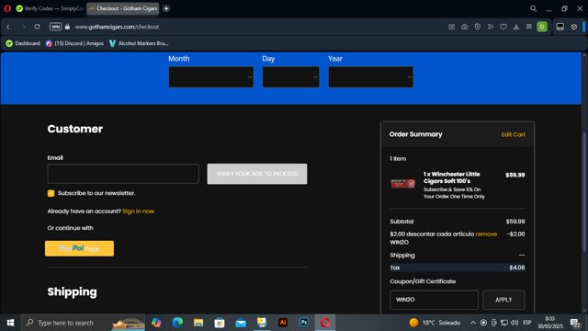This screenshot has height=331, width=588.
Task: Reload the Gotham Cigars checkout page
Action: pos(37,27)
